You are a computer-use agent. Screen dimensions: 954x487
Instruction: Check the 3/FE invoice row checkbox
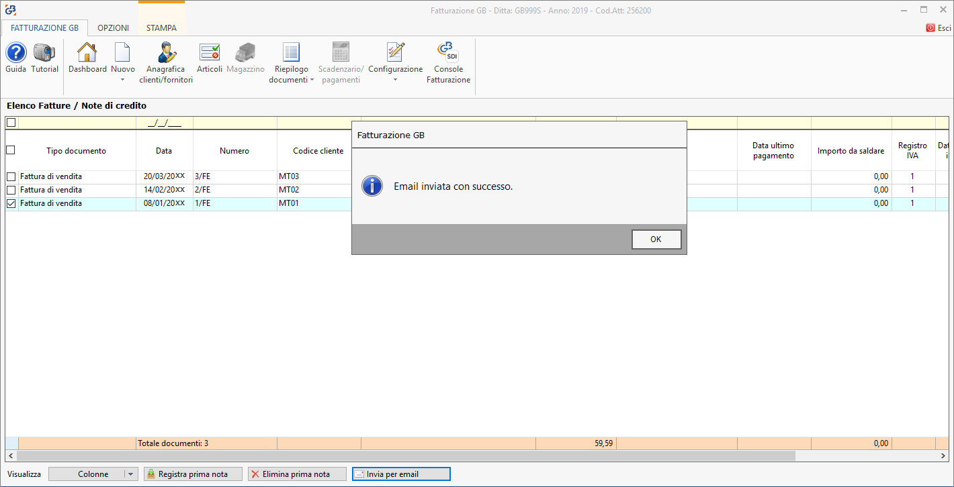pos(11,176)
